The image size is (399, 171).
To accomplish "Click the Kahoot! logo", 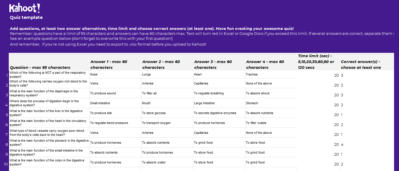I will (24, 8).
